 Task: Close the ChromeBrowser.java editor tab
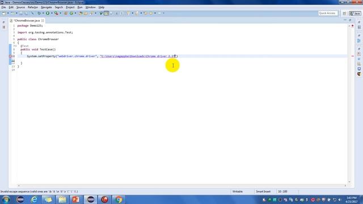[43, 20]
